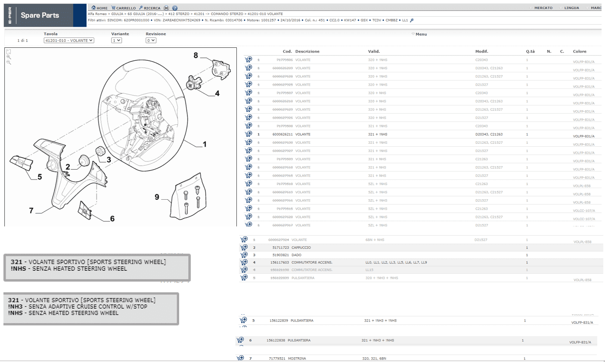Open help via the question mark icon
This screenshot has height=362, width=605.
point(175,8)
